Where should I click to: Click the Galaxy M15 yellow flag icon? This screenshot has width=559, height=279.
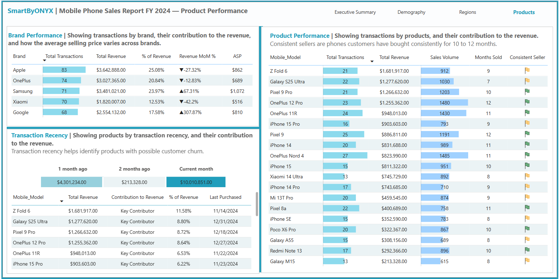click(x=527, y=261)
